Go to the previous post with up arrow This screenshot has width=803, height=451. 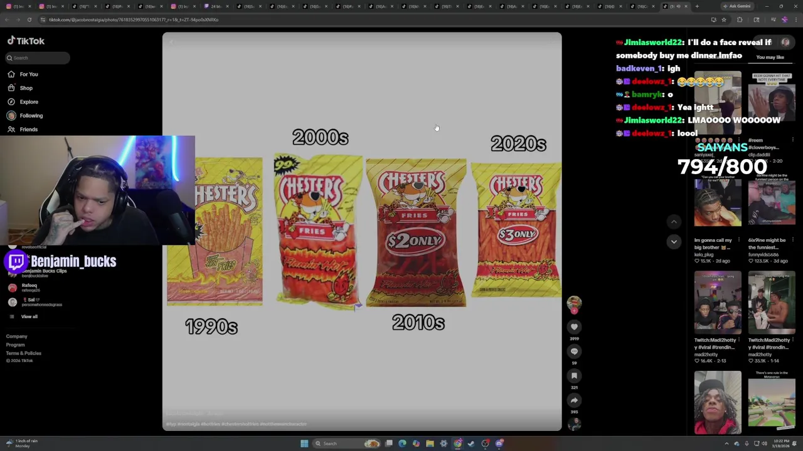tap(674, 221)
